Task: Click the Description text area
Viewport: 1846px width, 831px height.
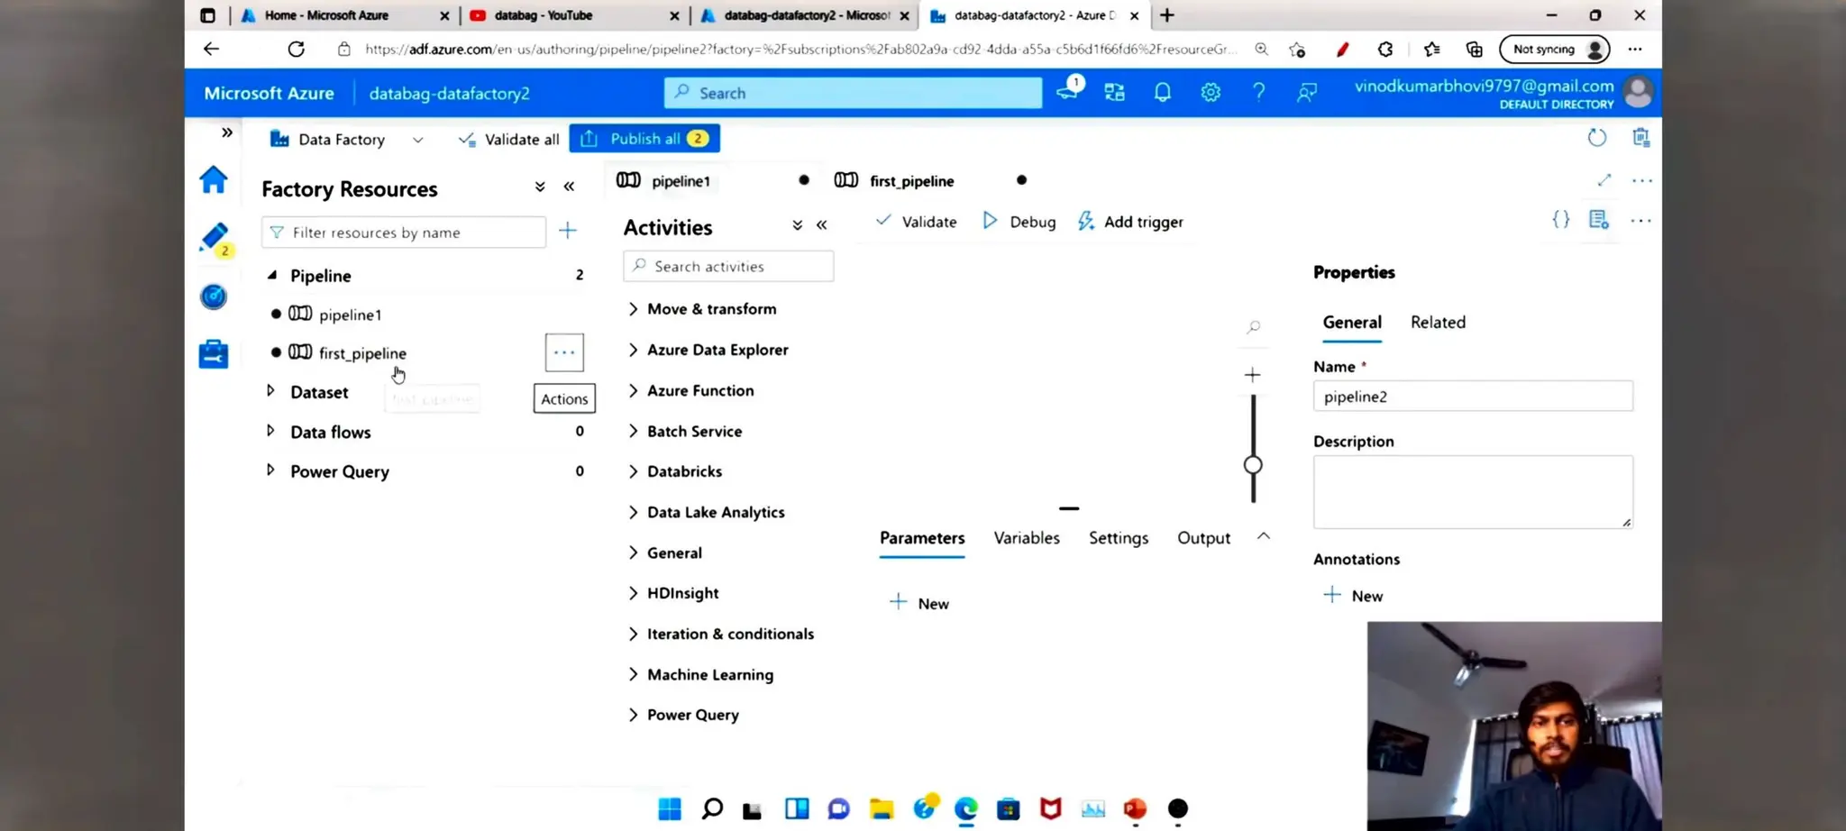Action: click(x=1473, y=492)
